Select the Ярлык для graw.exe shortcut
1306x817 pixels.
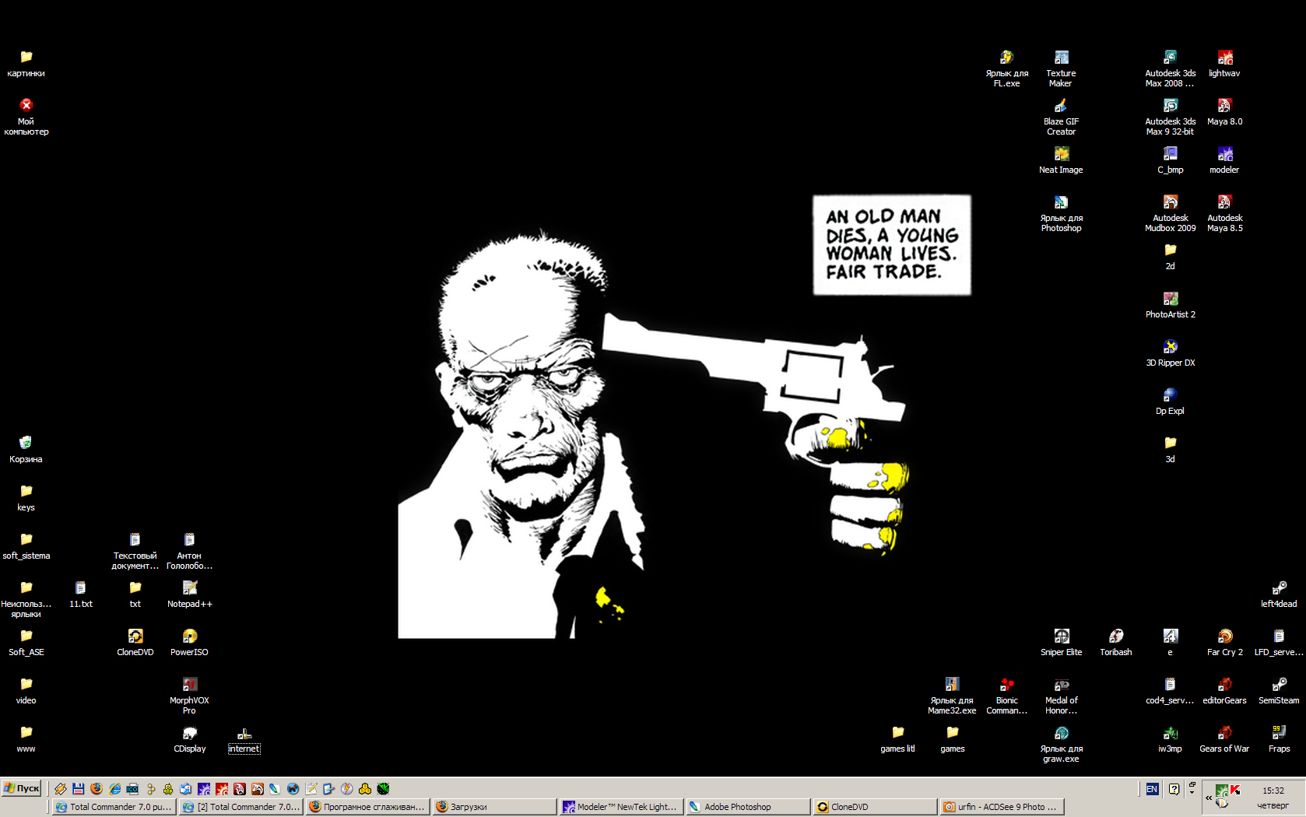coord(1061,744)
